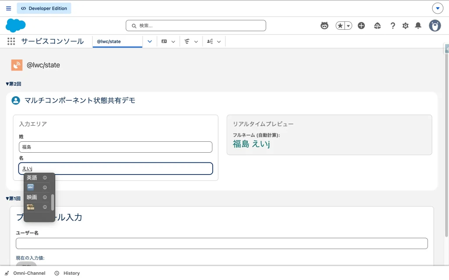Click the Astro mascot icon in header
This screenshot has height=280, width=449.
point(324,26)
